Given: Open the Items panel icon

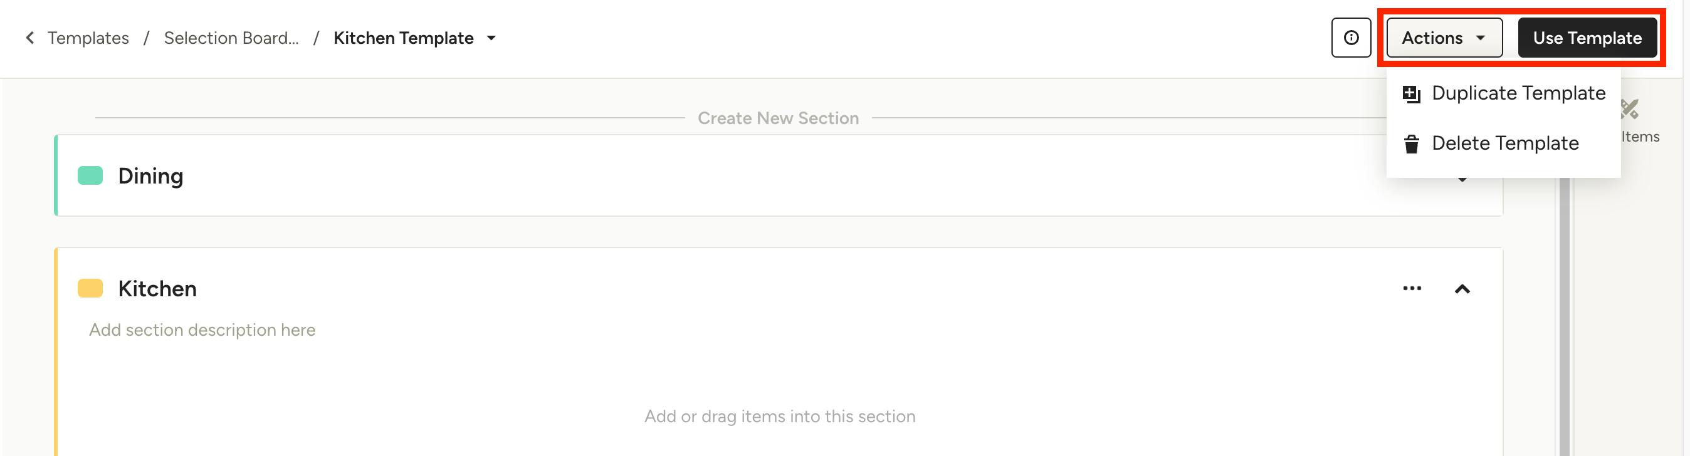Looking at the screenshot, I should tap(1629, 109).
